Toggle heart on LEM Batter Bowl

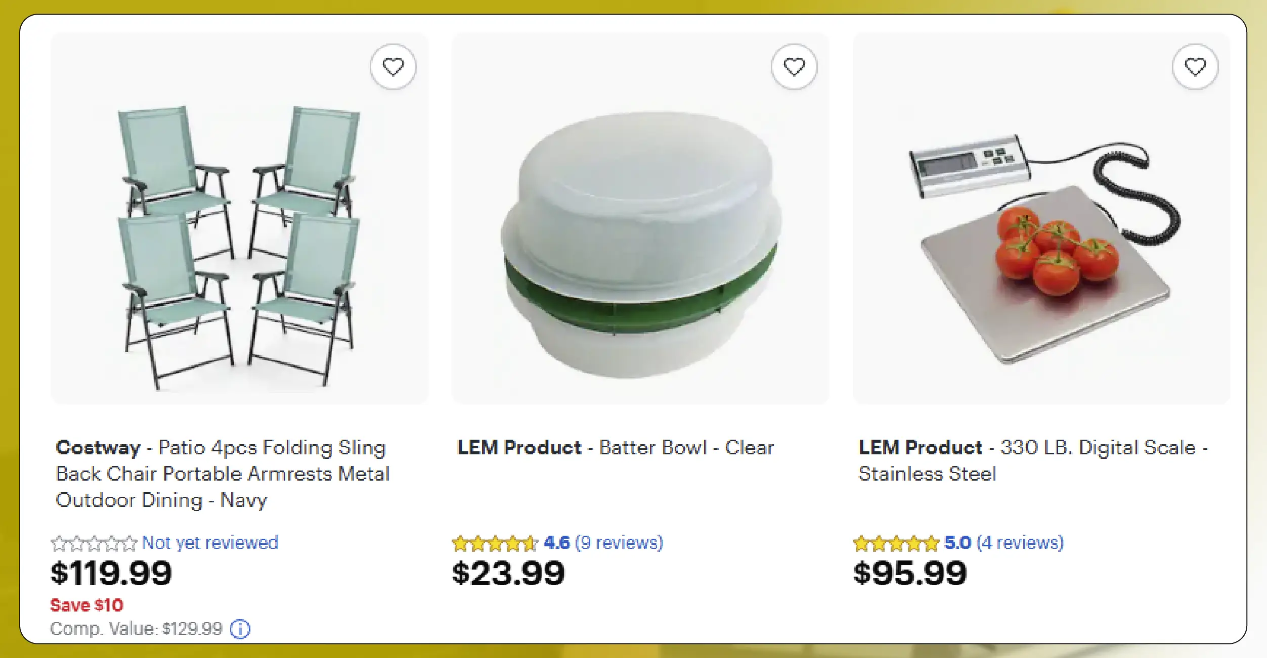tap(794, 67)
